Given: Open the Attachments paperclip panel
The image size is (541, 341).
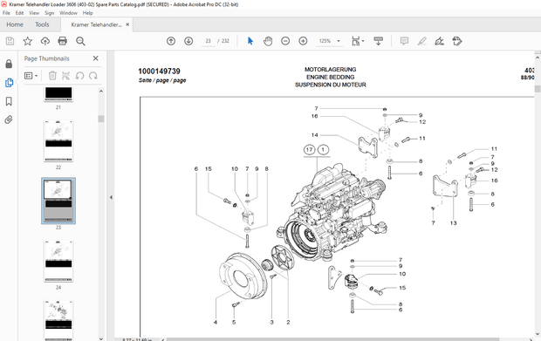Looking at the screenshot, I should coord(9,119).
